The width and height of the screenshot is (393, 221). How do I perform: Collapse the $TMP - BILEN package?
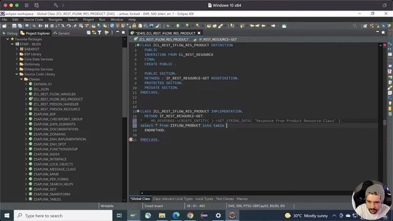pyautogui.click(x=12, y=44)
